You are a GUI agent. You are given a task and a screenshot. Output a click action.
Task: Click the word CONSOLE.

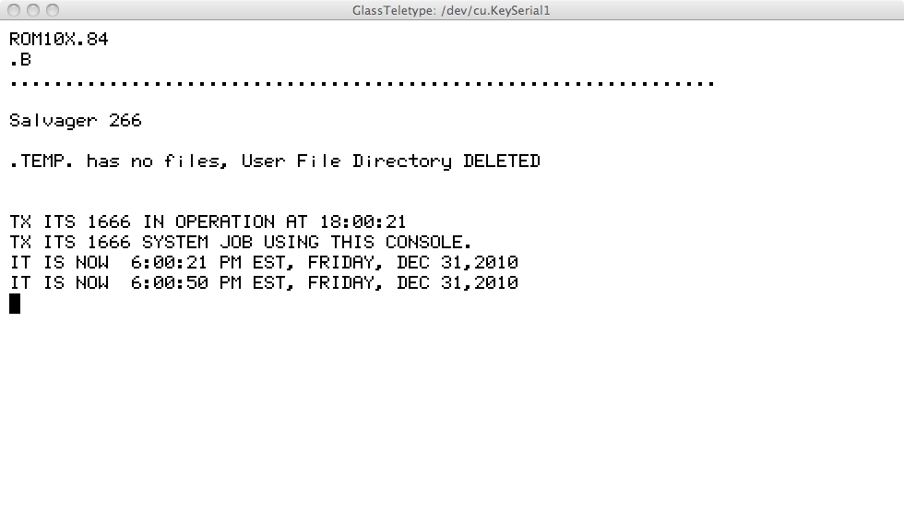coord(428,243)
